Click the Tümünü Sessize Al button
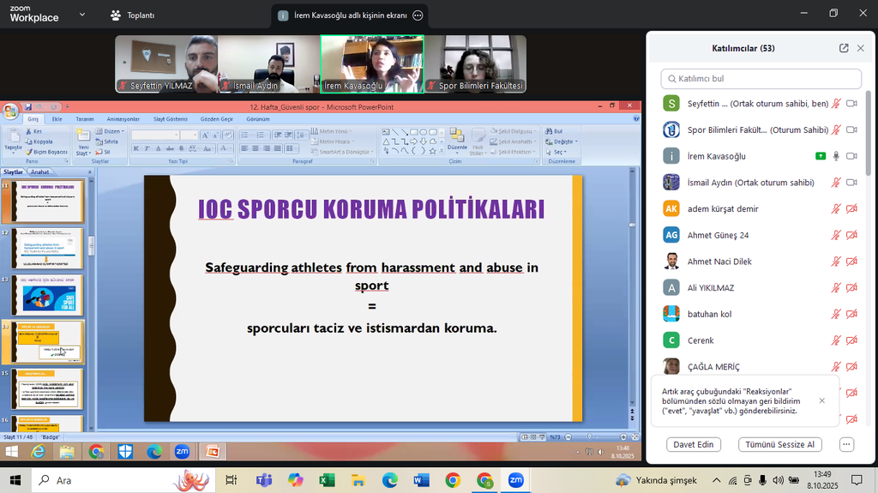The height and width of the screenshot is (493, 878). pos(780,444)
